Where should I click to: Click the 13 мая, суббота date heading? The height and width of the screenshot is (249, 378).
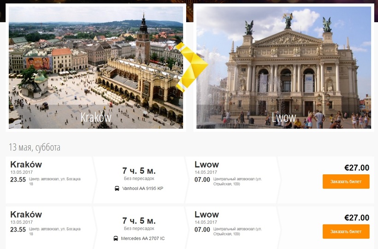click(x=35, y=147)
